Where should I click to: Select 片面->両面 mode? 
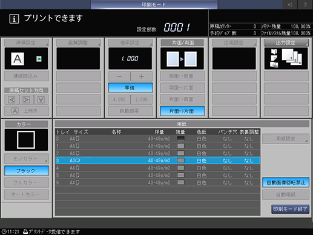(182, 99)
